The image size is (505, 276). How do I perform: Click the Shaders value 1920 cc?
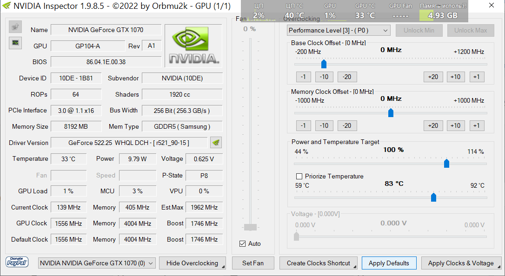tap(182, 94)
